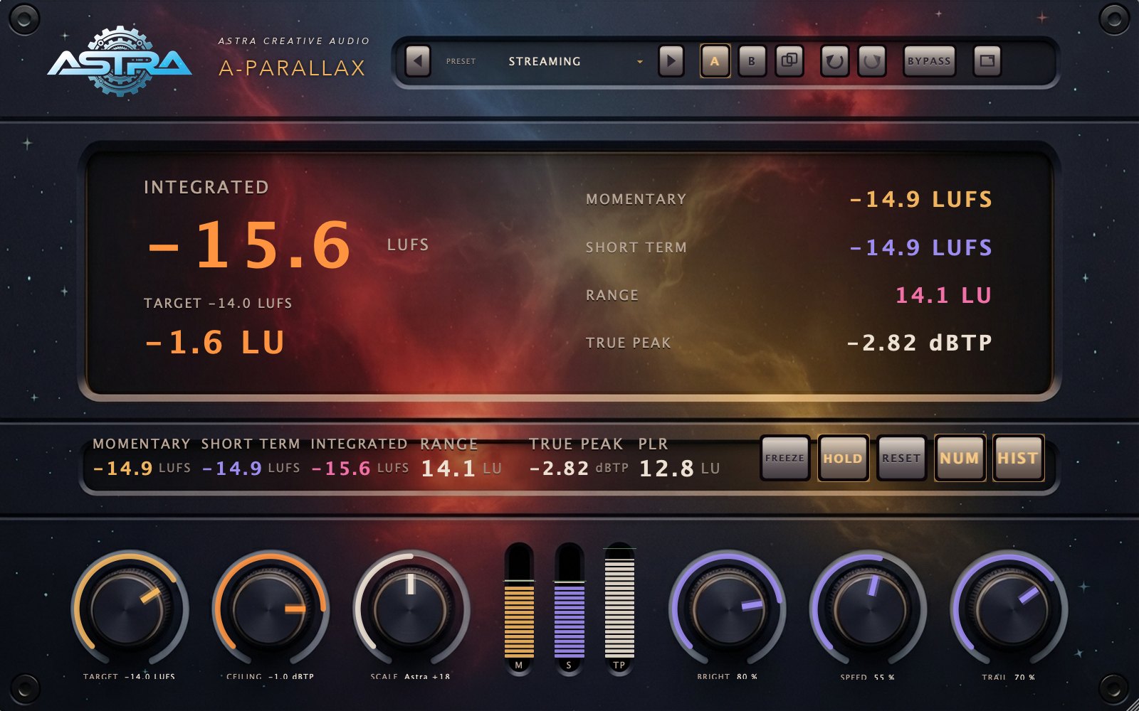Copy A/B state with the overlapping squares icon
The height and width of the screenshot is (711, 1139).
click(x=789, y=61)
